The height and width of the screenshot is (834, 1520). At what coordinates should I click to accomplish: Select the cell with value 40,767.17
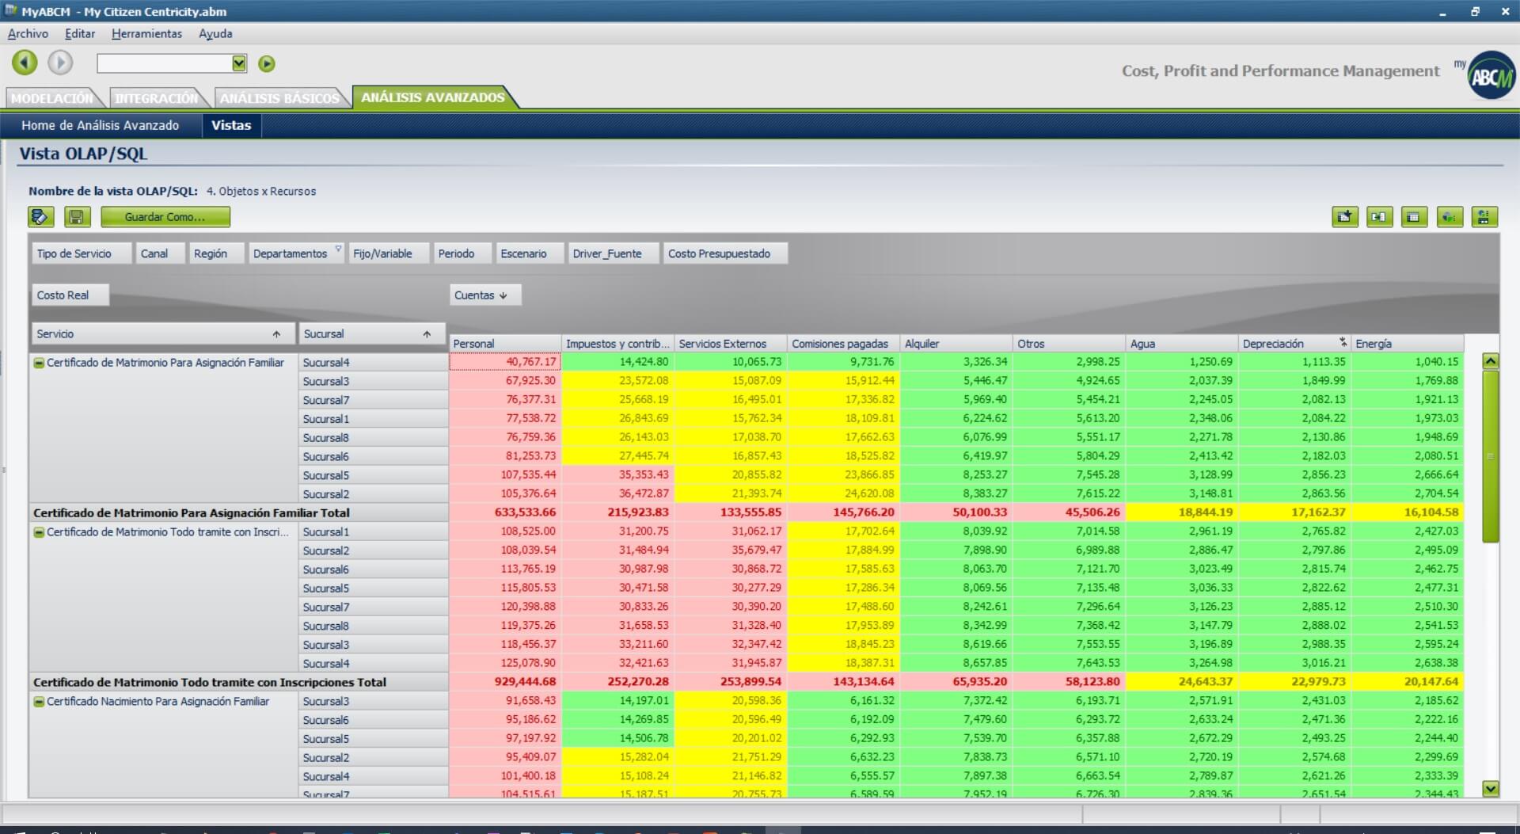tap(505, 362)
